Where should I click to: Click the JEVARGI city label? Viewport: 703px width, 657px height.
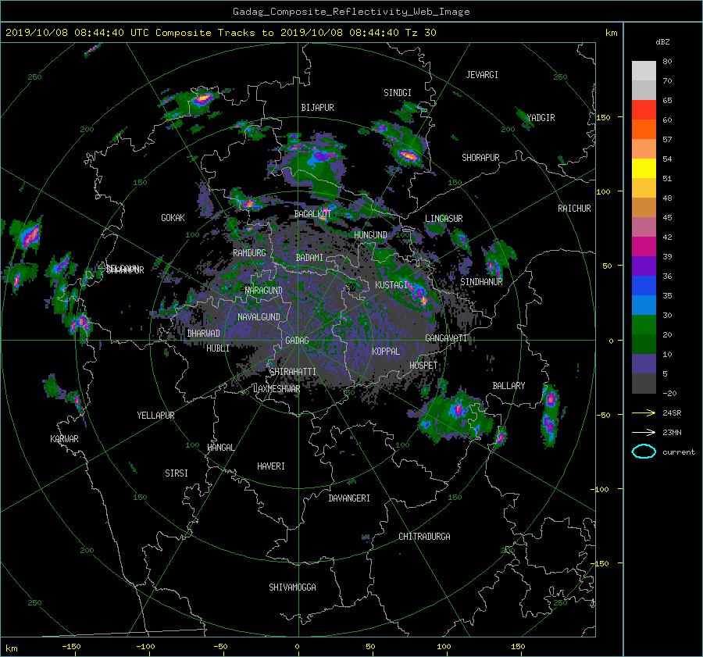(x=482, y=75)
